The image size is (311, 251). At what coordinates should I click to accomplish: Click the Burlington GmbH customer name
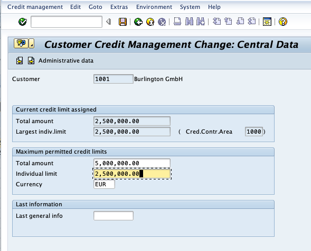click(x=158, y=79)
